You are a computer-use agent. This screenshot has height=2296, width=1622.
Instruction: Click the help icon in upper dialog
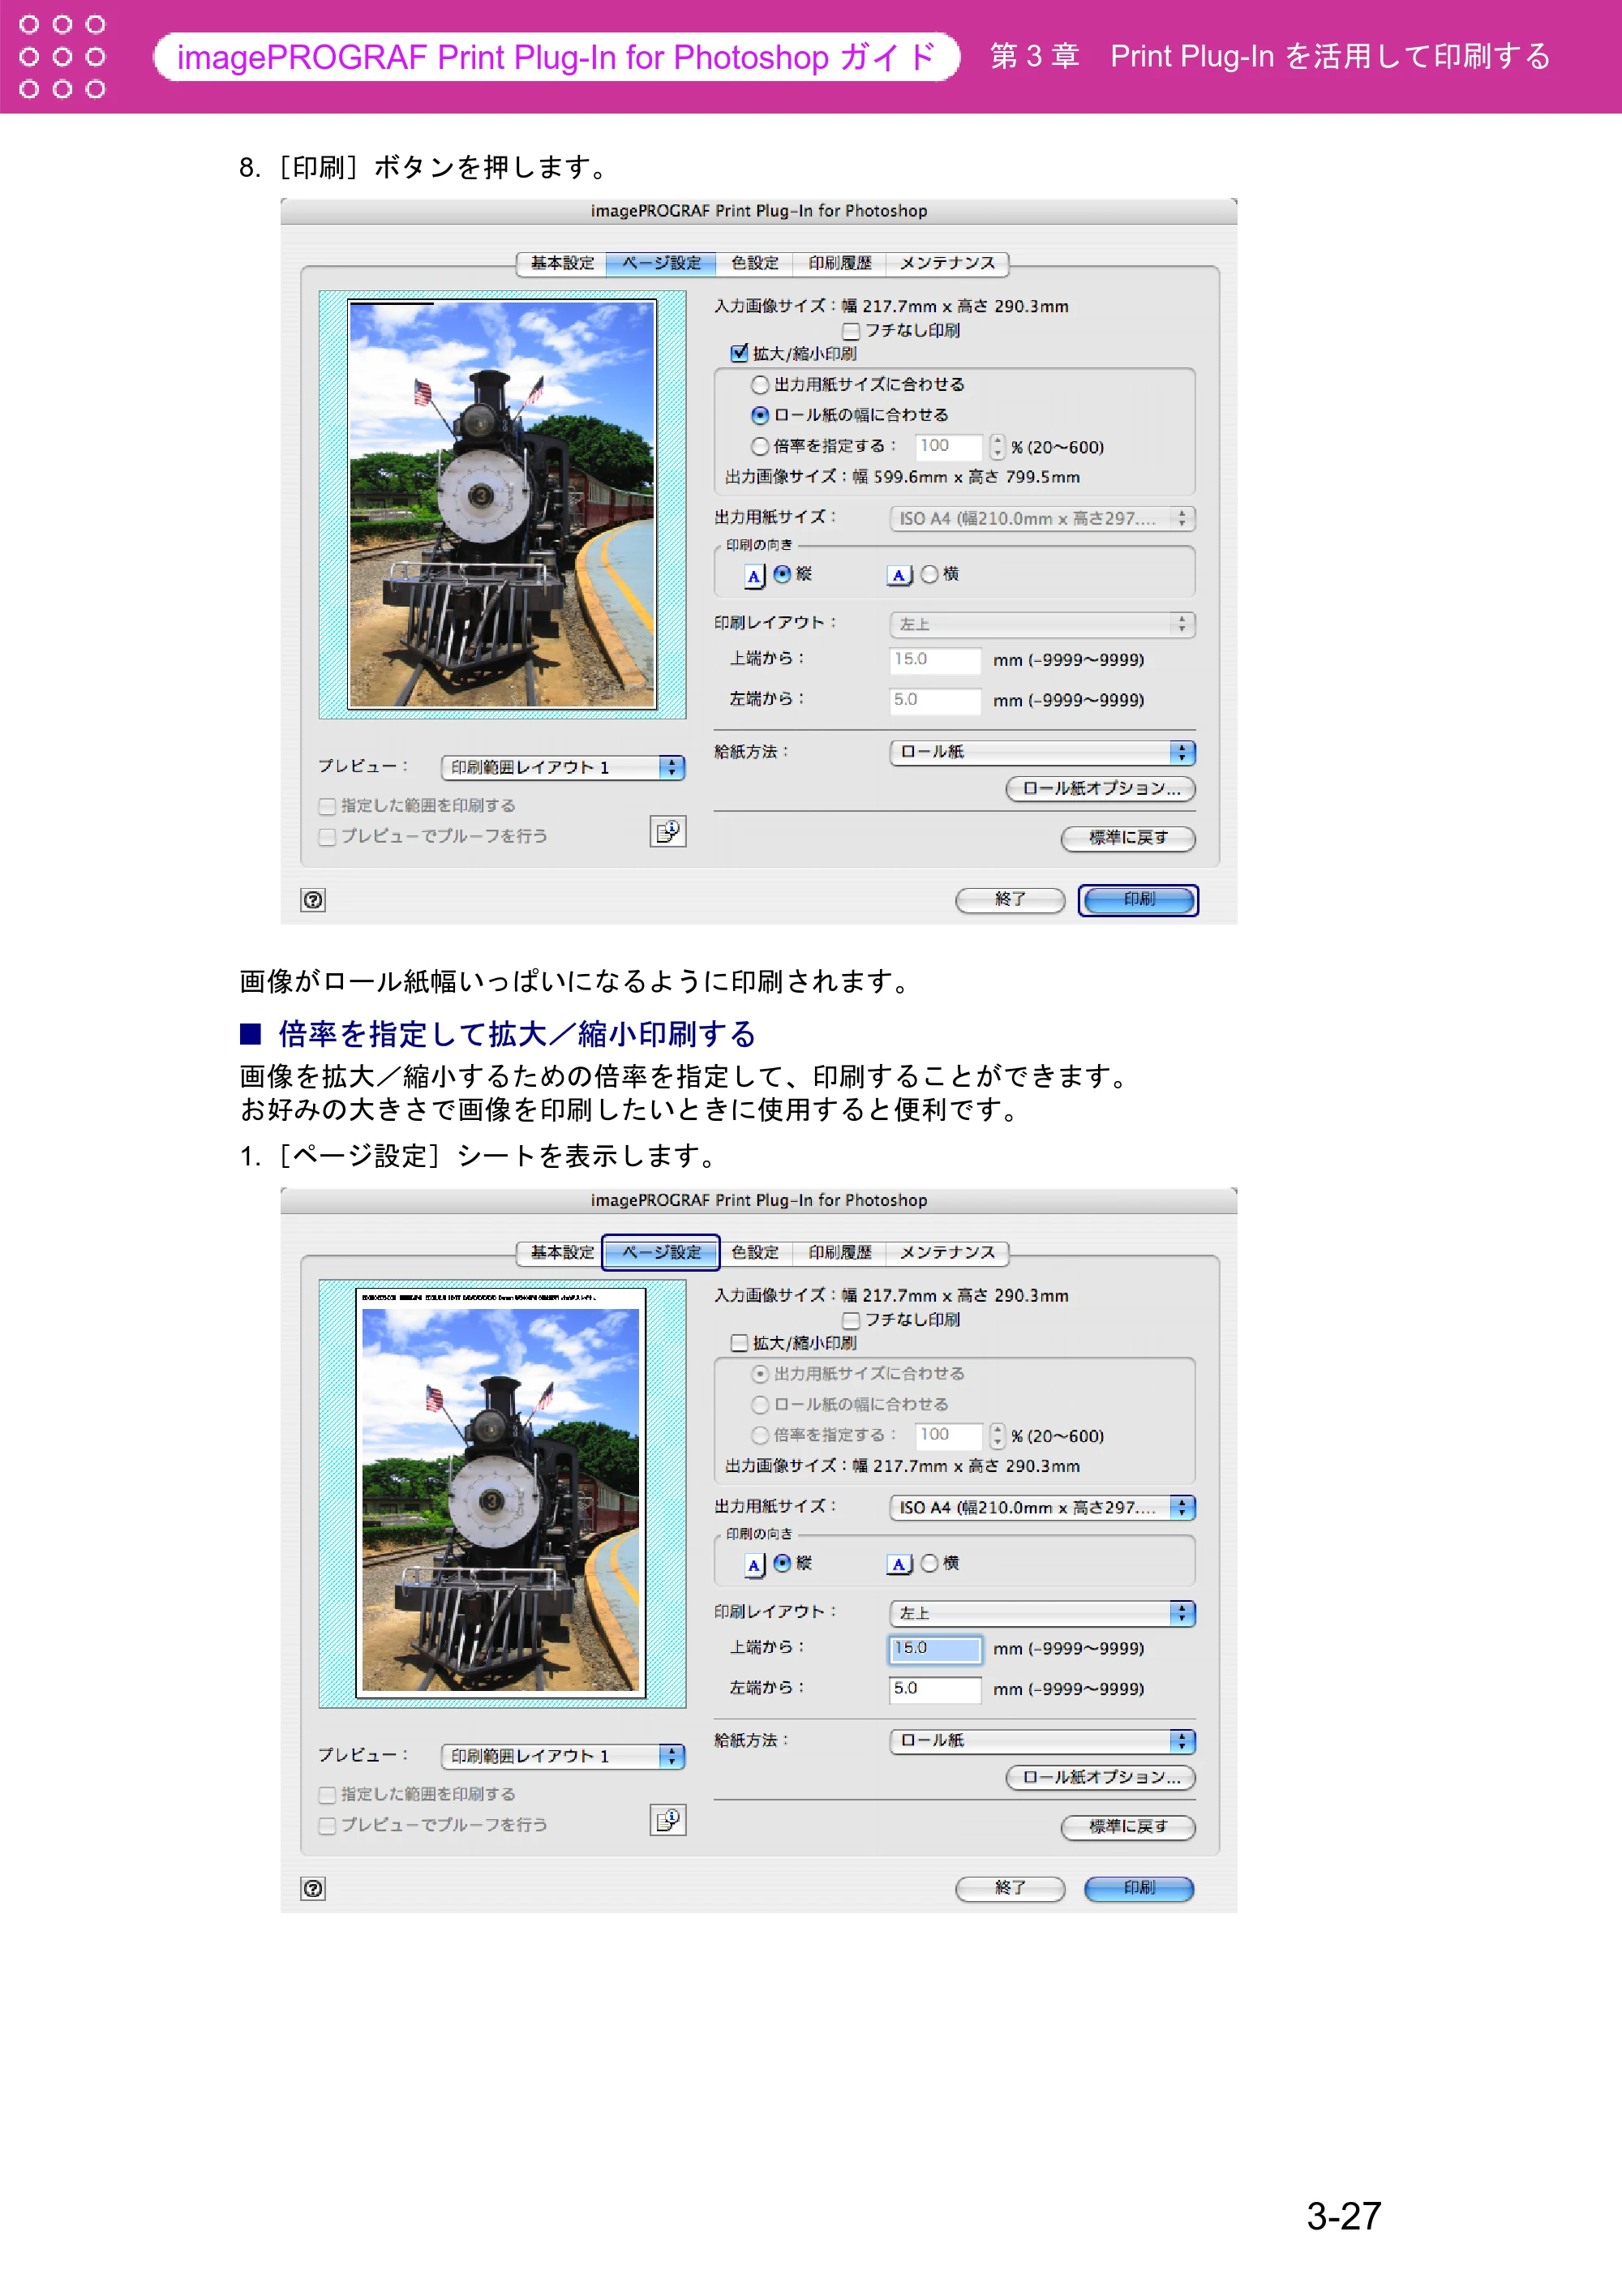tap(313, 900)
